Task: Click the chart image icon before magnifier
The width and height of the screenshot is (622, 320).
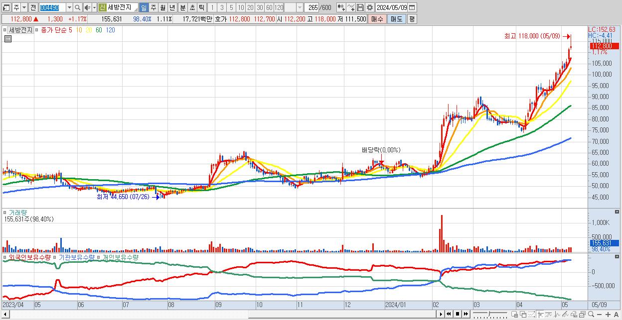Action: pyautogui.click(x=582, y=315)
